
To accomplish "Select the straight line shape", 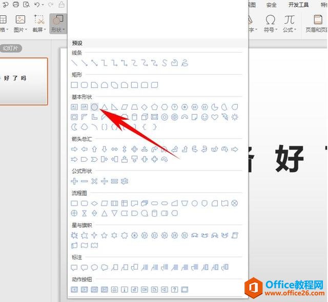I will (74, 63).
